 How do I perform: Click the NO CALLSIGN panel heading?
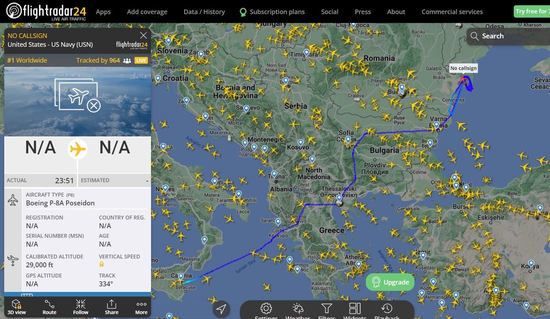27,35
